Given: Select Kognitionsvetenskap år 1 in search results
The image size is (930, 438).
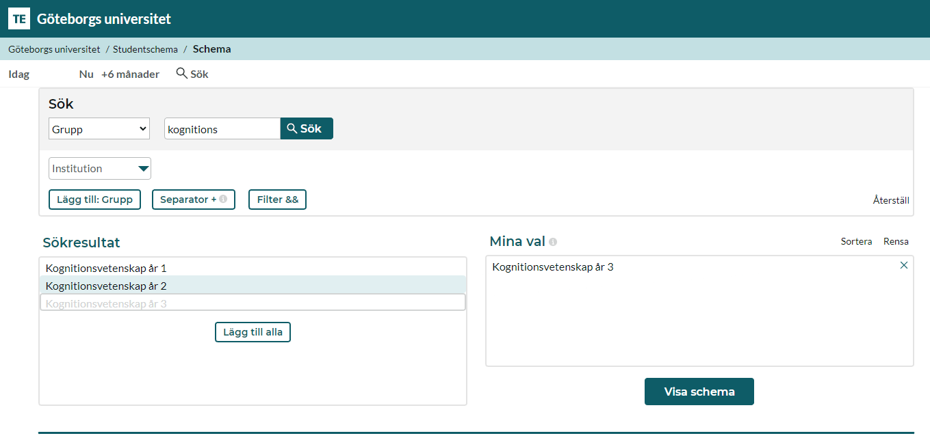Looking at the screenshot, I should pos(253,268).
